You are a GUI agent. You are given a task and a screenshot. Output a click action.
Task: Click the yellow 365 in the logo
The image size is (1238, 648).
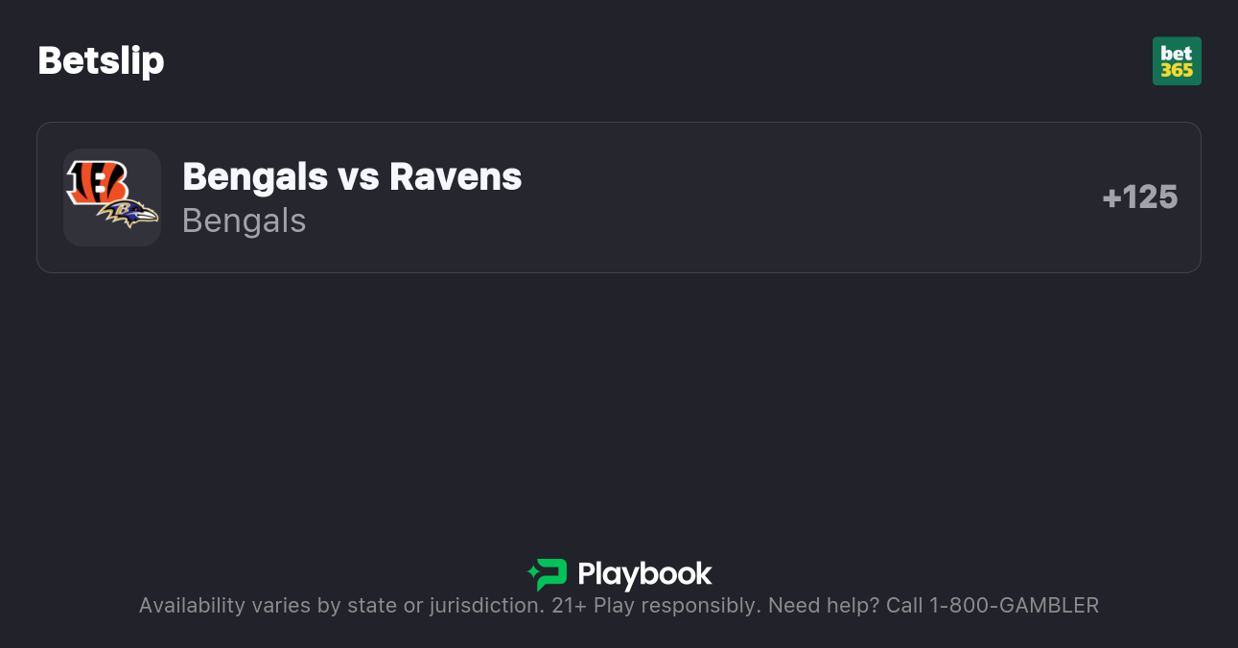pyautogui.click(x=1177, y=70)
